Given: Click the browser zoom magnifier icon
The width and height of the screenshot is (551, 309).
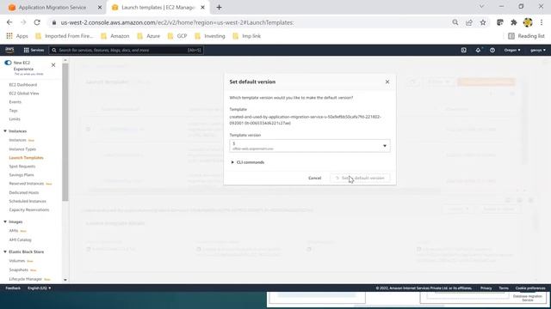Looking at the screenshot, I should (x=455, y=22).
